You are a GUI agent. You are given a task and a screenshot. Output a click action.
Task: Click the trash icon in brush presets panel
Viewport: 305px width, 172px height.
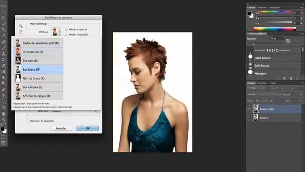click(297, 78)
